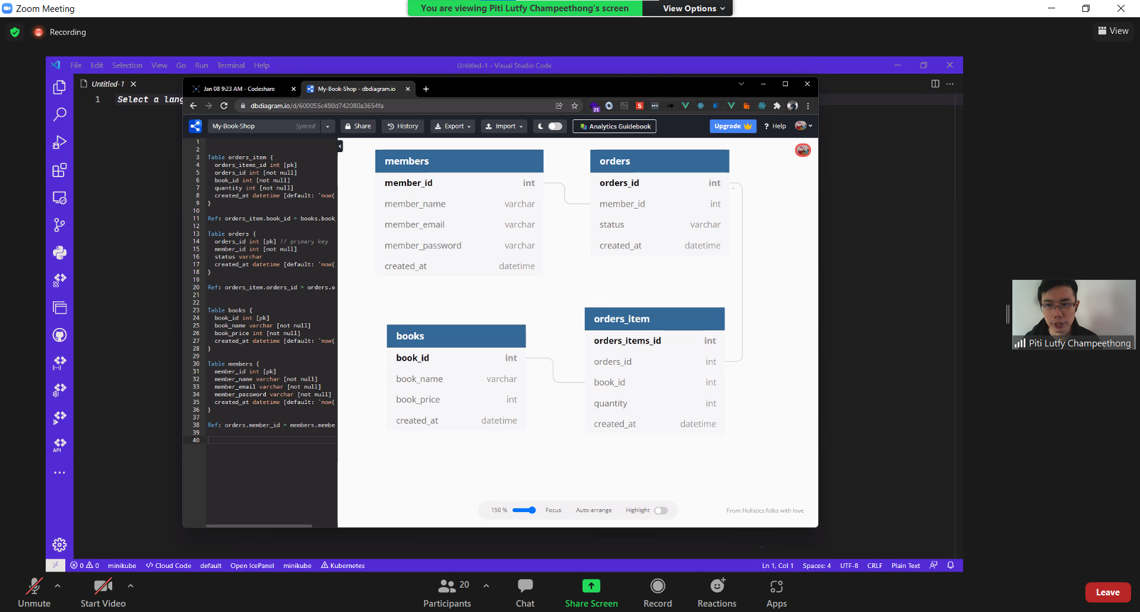Expand the Export dropdown
The width and height of the screenshot is (1140, 612).
point(452,126)
